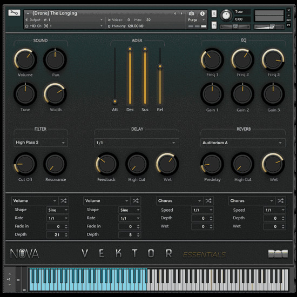Randomize the first Volume modulator
Image resolution: width=297 pixels, height=297 pixels.
click(64, 200)
